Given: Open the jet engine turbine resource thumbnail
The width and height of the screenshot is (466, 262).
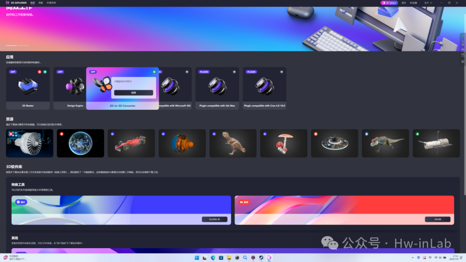Looking at the screenshot, I should [30, 143].
